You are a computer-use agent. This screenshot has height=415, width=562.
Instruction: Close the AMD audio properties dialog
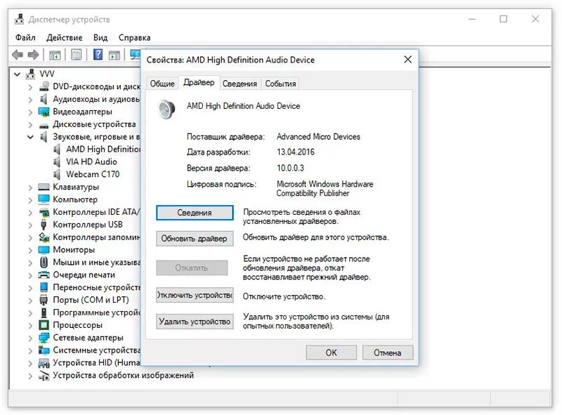click(408, 60)
